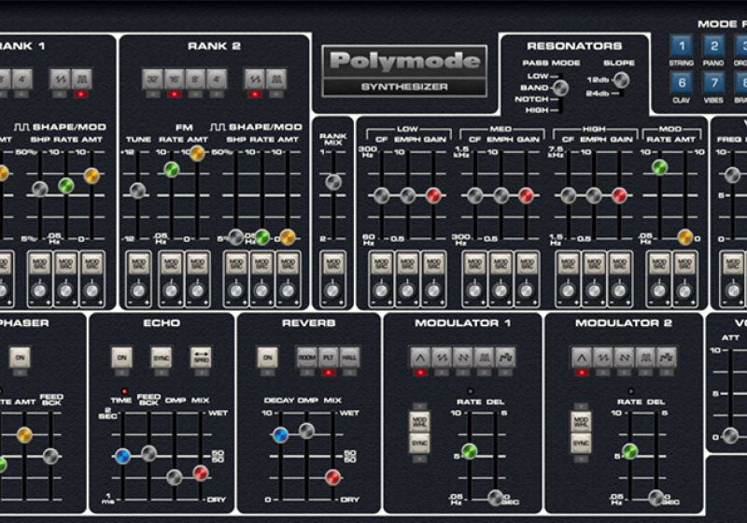This screenshot has height=523, width=747.
Task: Open MOD SRC menu under Low Gain
Action: [x=433, y=264]
